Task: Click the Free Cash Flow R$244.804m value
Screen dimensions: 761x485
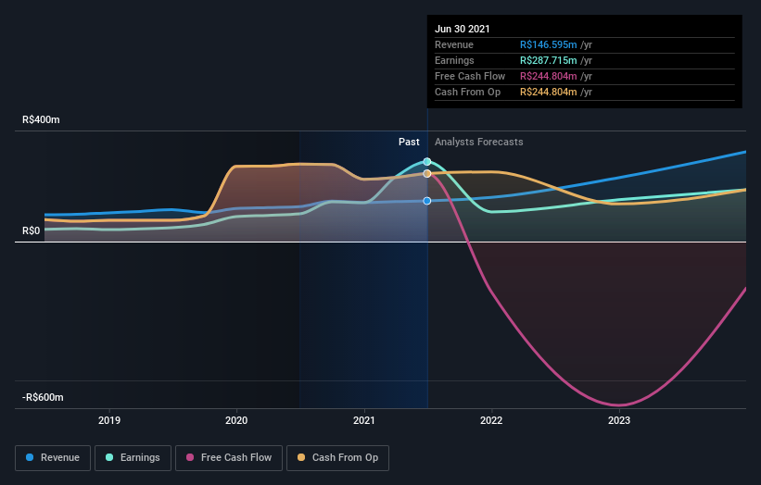Action: click(549, 76)
